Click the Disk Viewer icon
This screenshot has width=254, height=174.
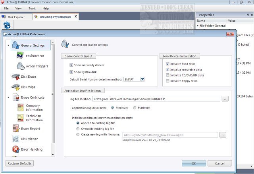click(15, 139)
